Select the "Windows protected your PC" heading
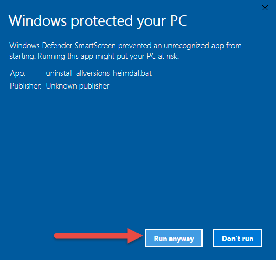276x260 pixels. coord(98,21)
